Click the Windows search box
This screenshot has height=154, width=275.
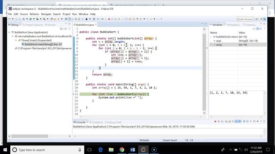[47, 150]
